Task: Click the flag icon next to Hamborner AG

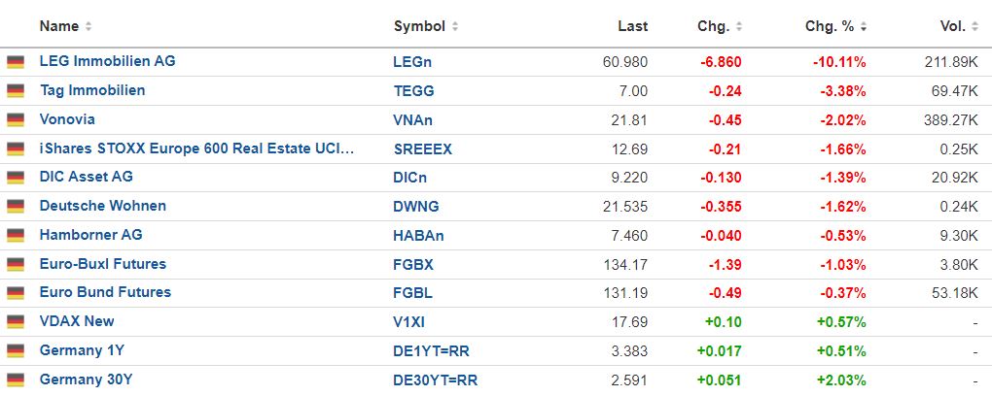Action: [x=16, y=236]
